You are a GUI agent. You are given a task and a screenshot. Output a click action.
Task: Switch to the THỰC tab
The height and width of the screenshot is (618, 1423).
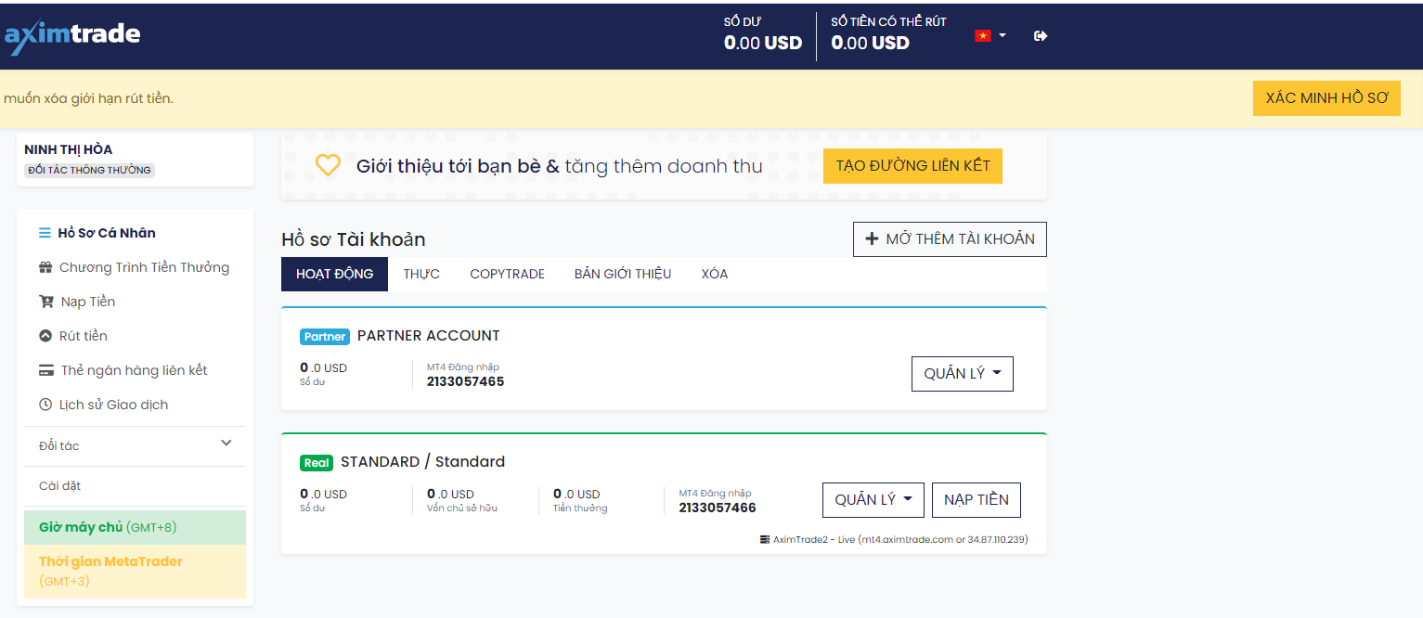click(x=421, y=274)
